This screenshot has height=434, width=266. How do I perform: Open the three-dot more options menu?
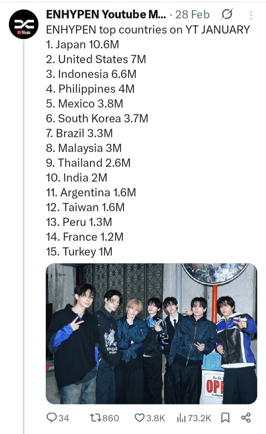tap(251, 15)
